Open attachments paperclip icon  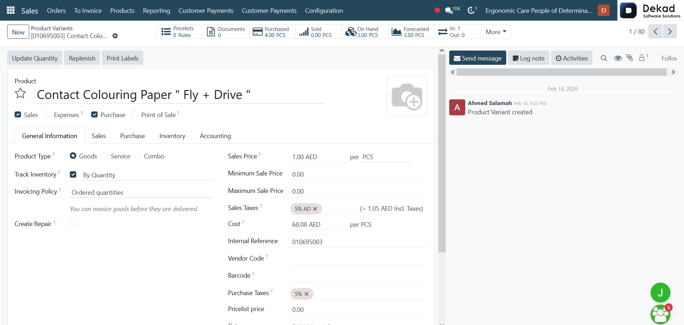[x=630, y=58]
